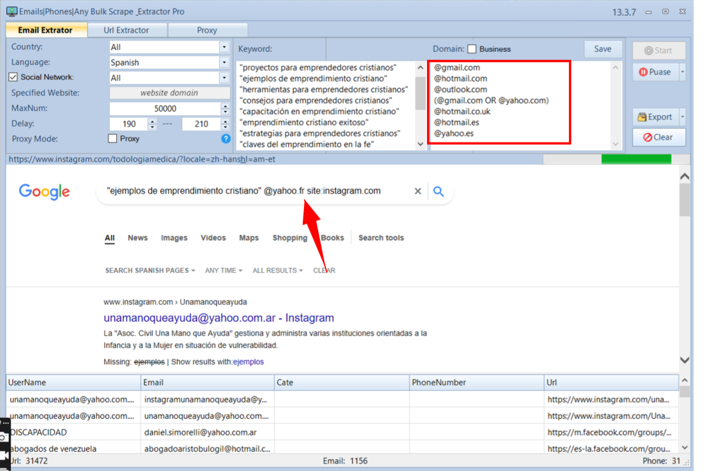712x471 pixels.
Task: Click the UserName column header
Action: click(x=73, y=382)
